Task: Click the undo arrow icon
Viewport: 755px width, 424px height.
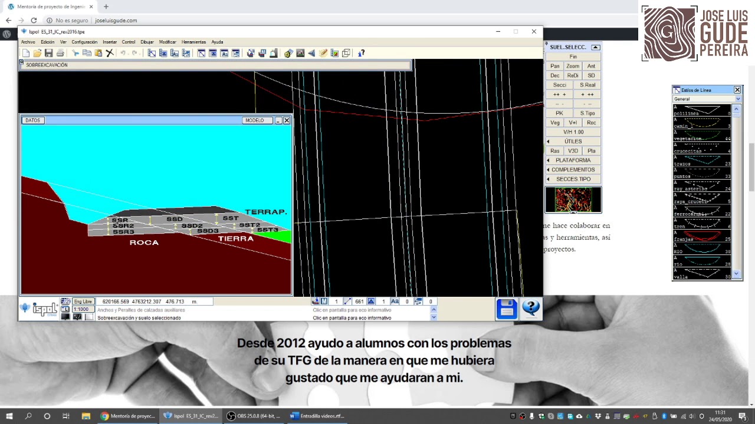Action: tap(123, 53)
